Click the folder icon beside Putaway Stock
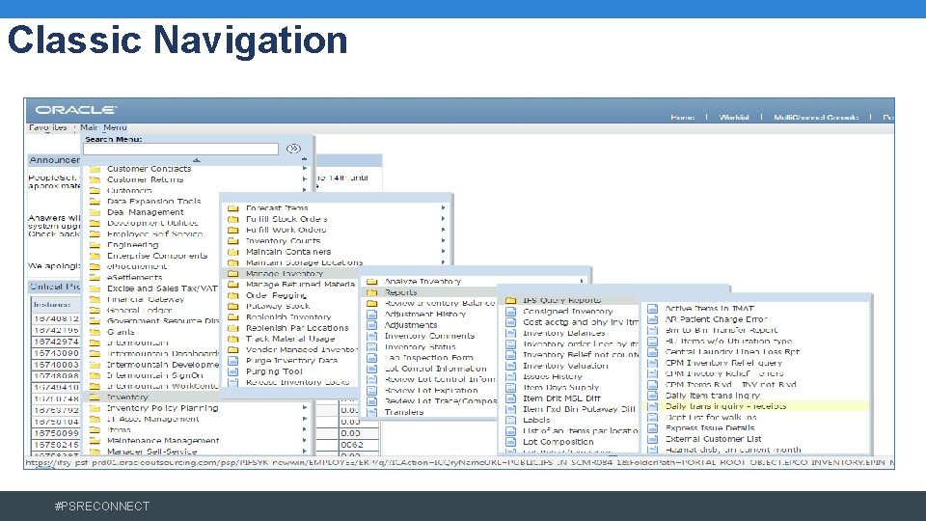Viewport: 926px width, 521px height. [x=233, y=306]
